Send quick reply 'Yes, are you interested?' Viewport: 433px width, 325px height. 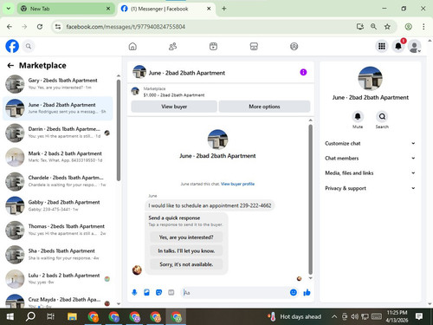(186, 237)
